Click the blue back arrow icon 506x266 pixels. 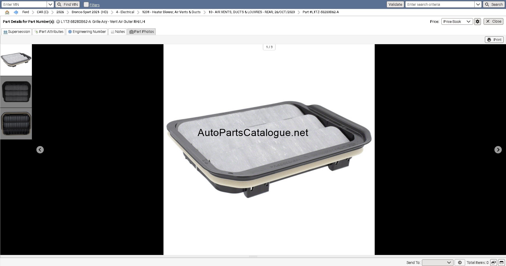click(16, 12)
